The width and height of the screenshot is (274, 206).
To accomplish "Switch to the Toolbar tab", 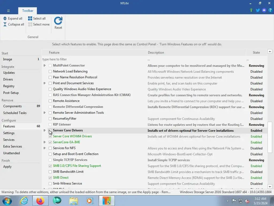I will pyautogui.click(x=28, y=11).
